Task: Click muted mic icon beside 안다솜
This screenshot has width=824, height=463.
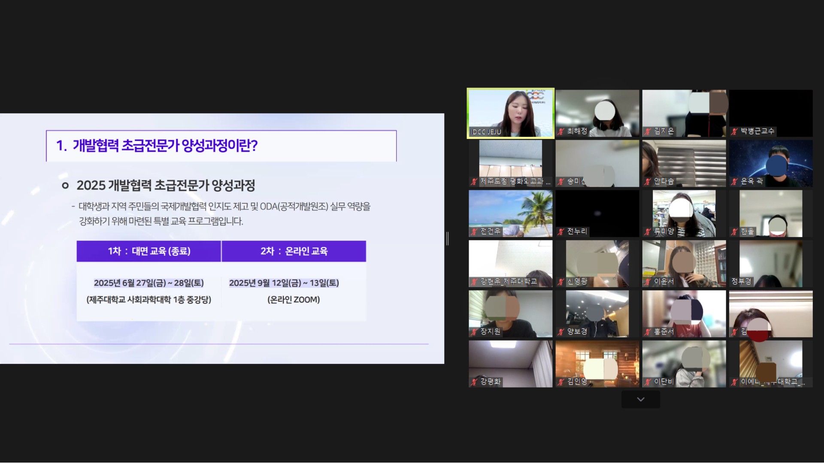Action: point(648,182)
